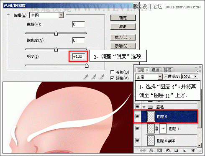Screen dimensions: 205x156
Task: Click the link layers icon
Action: pos(143,151)
